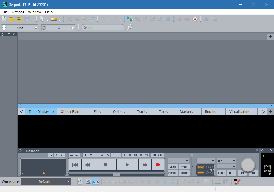The height and width of the screenshot is (192, 274).
Task: Click into the Search input field
Action: click(102, 27)
